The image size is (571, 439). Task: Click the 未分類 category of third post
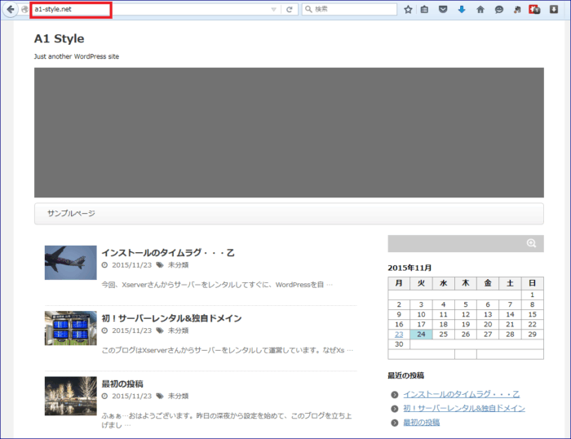point(178,397)
